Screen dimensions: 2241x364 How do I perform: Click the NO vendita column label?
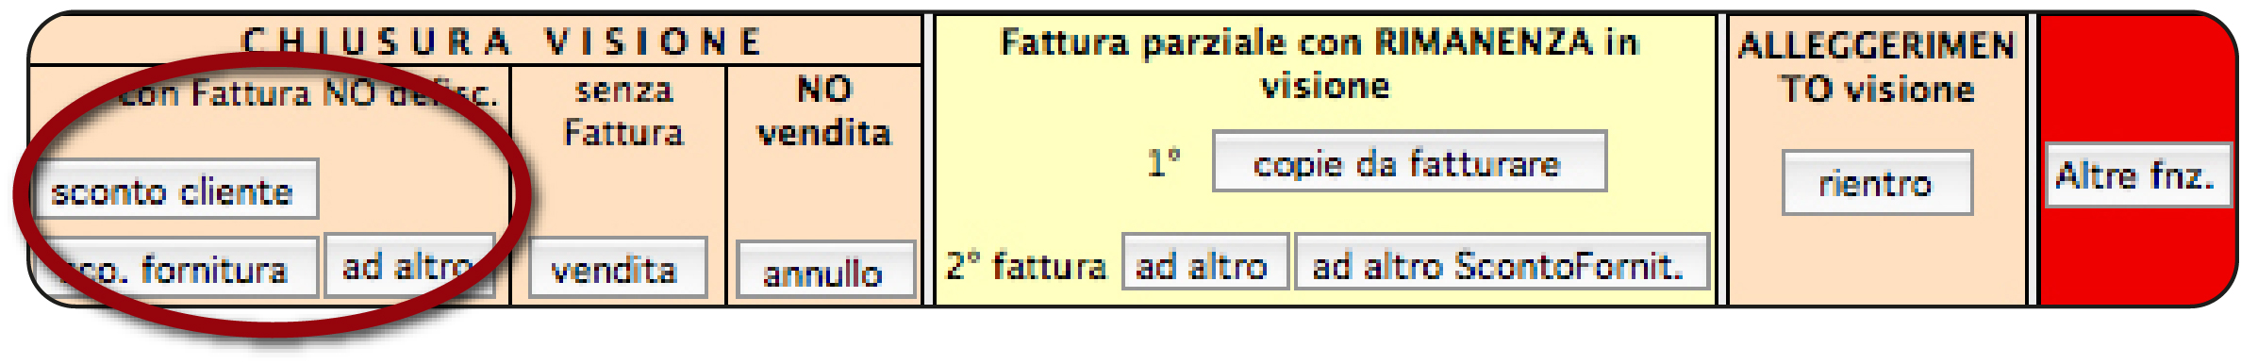(x=824, y=111)
